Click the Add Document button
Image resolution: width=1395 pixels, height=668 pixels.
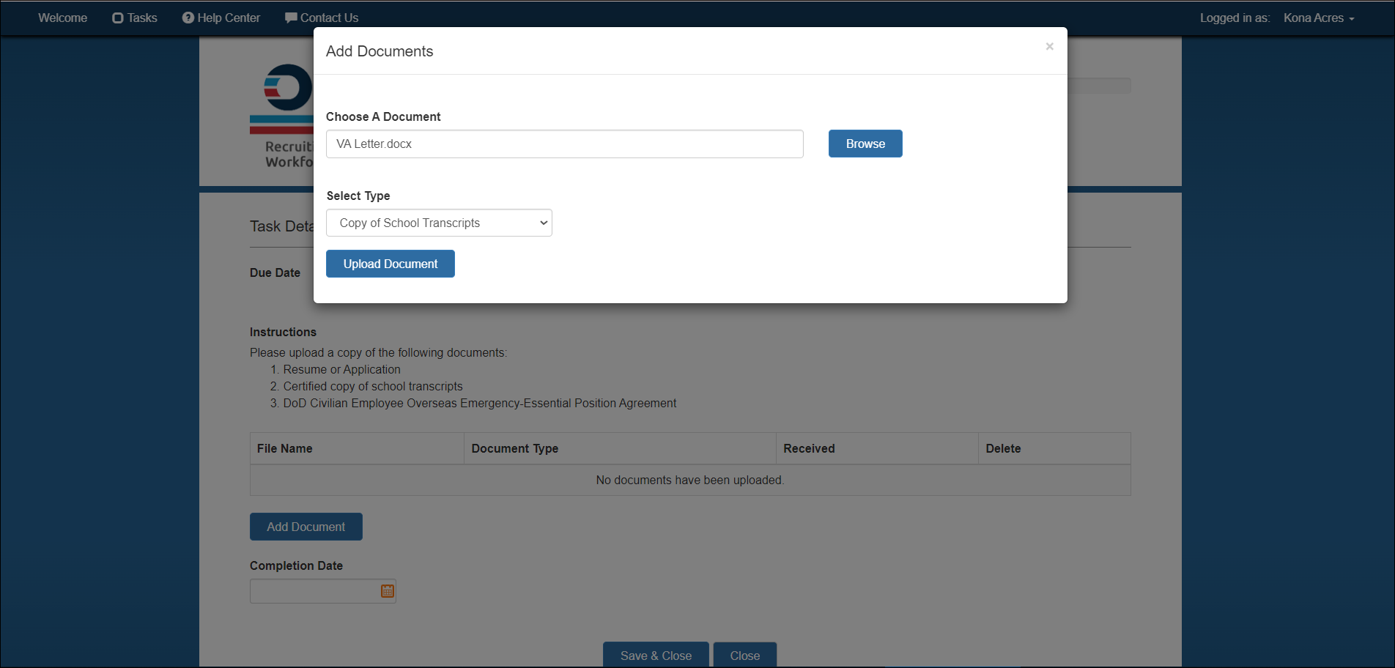306,527
